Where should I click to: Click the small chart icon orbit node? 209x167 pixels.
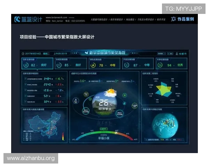pos(124,103)
